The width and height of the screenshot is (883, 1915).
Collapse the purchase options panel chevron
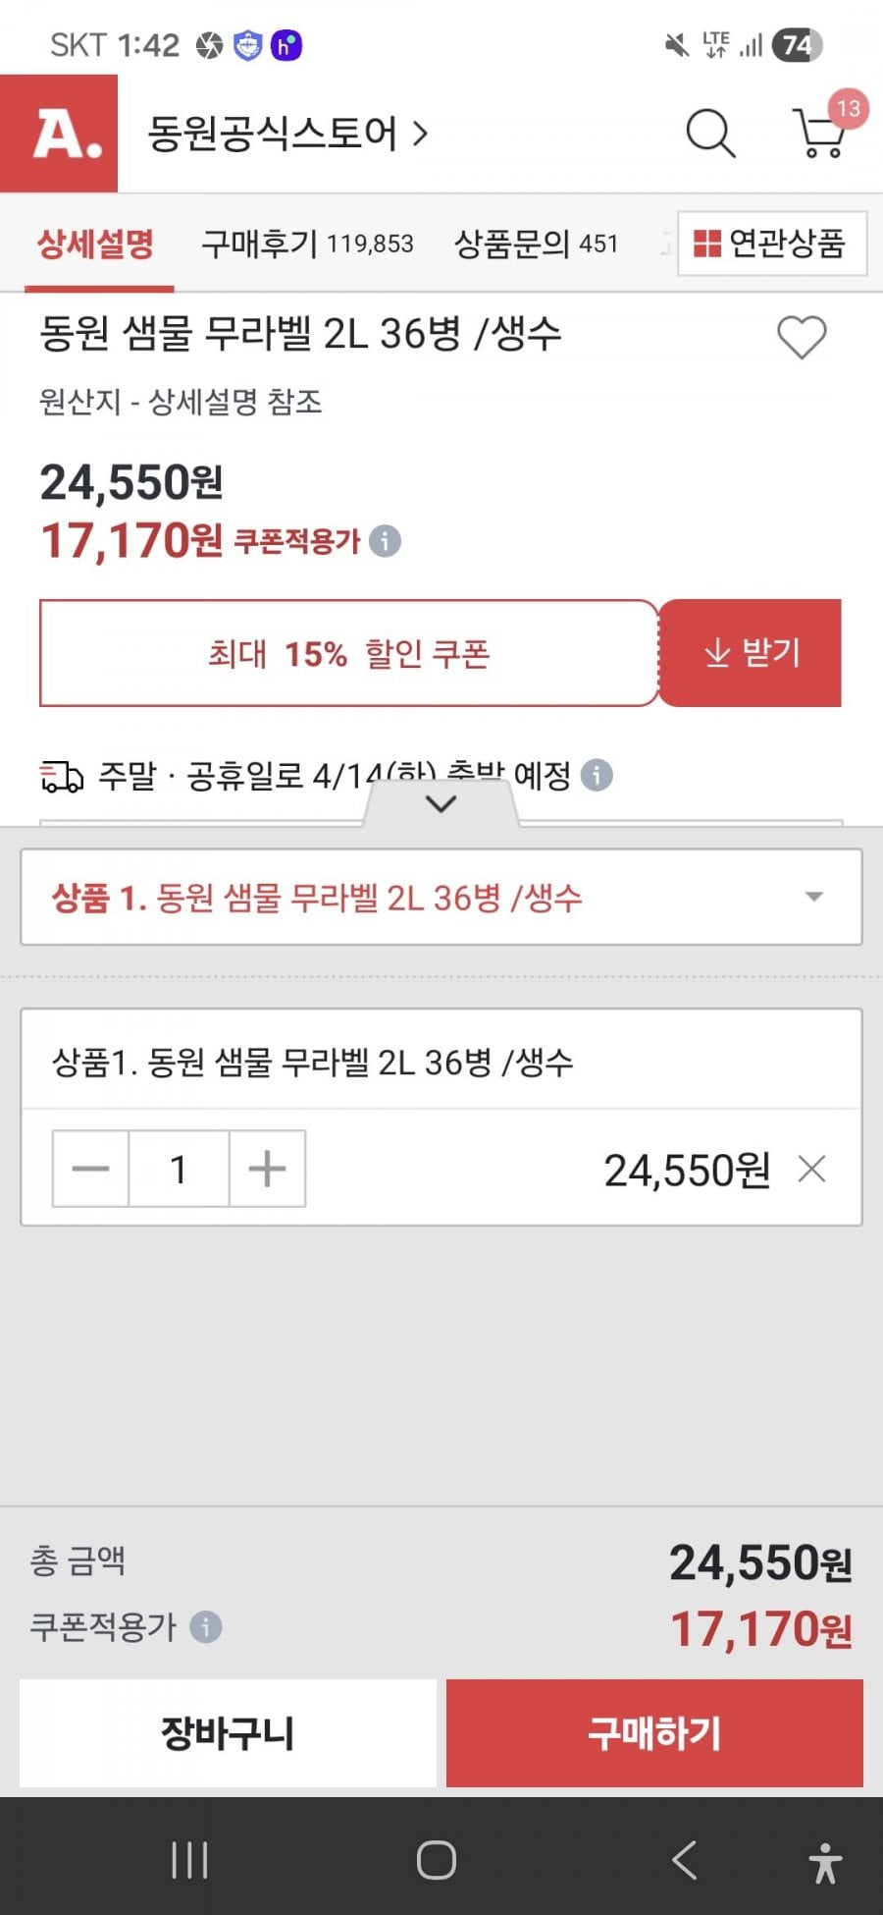441,804
